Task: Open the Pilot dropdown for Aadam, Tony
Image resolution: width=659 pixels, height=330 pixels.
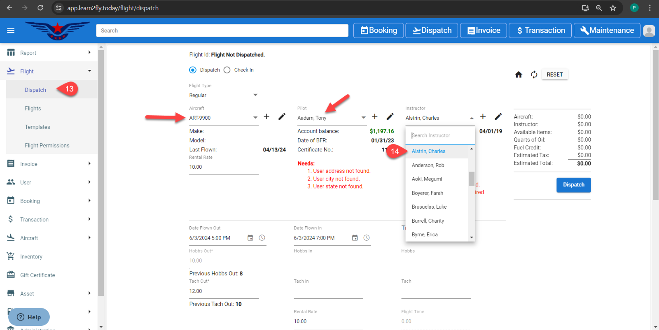Action: pos(363,118)
